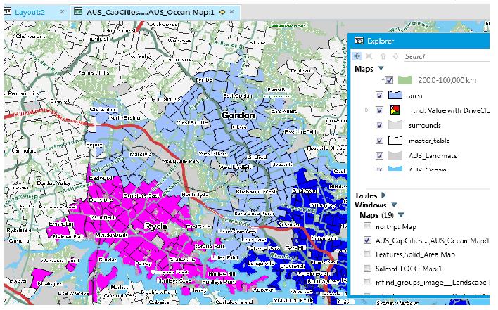Collapse the Windows section

(394, 205)
